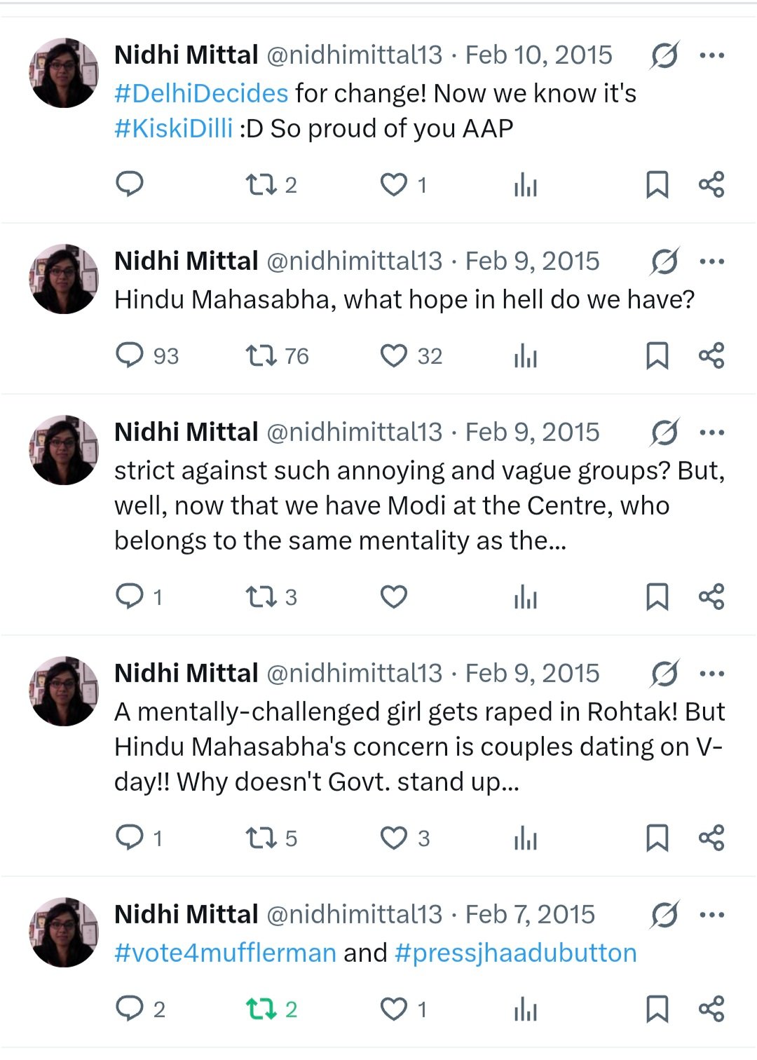Reply to the Rohtak tweet
The image size is (757, 1060).
129,837
